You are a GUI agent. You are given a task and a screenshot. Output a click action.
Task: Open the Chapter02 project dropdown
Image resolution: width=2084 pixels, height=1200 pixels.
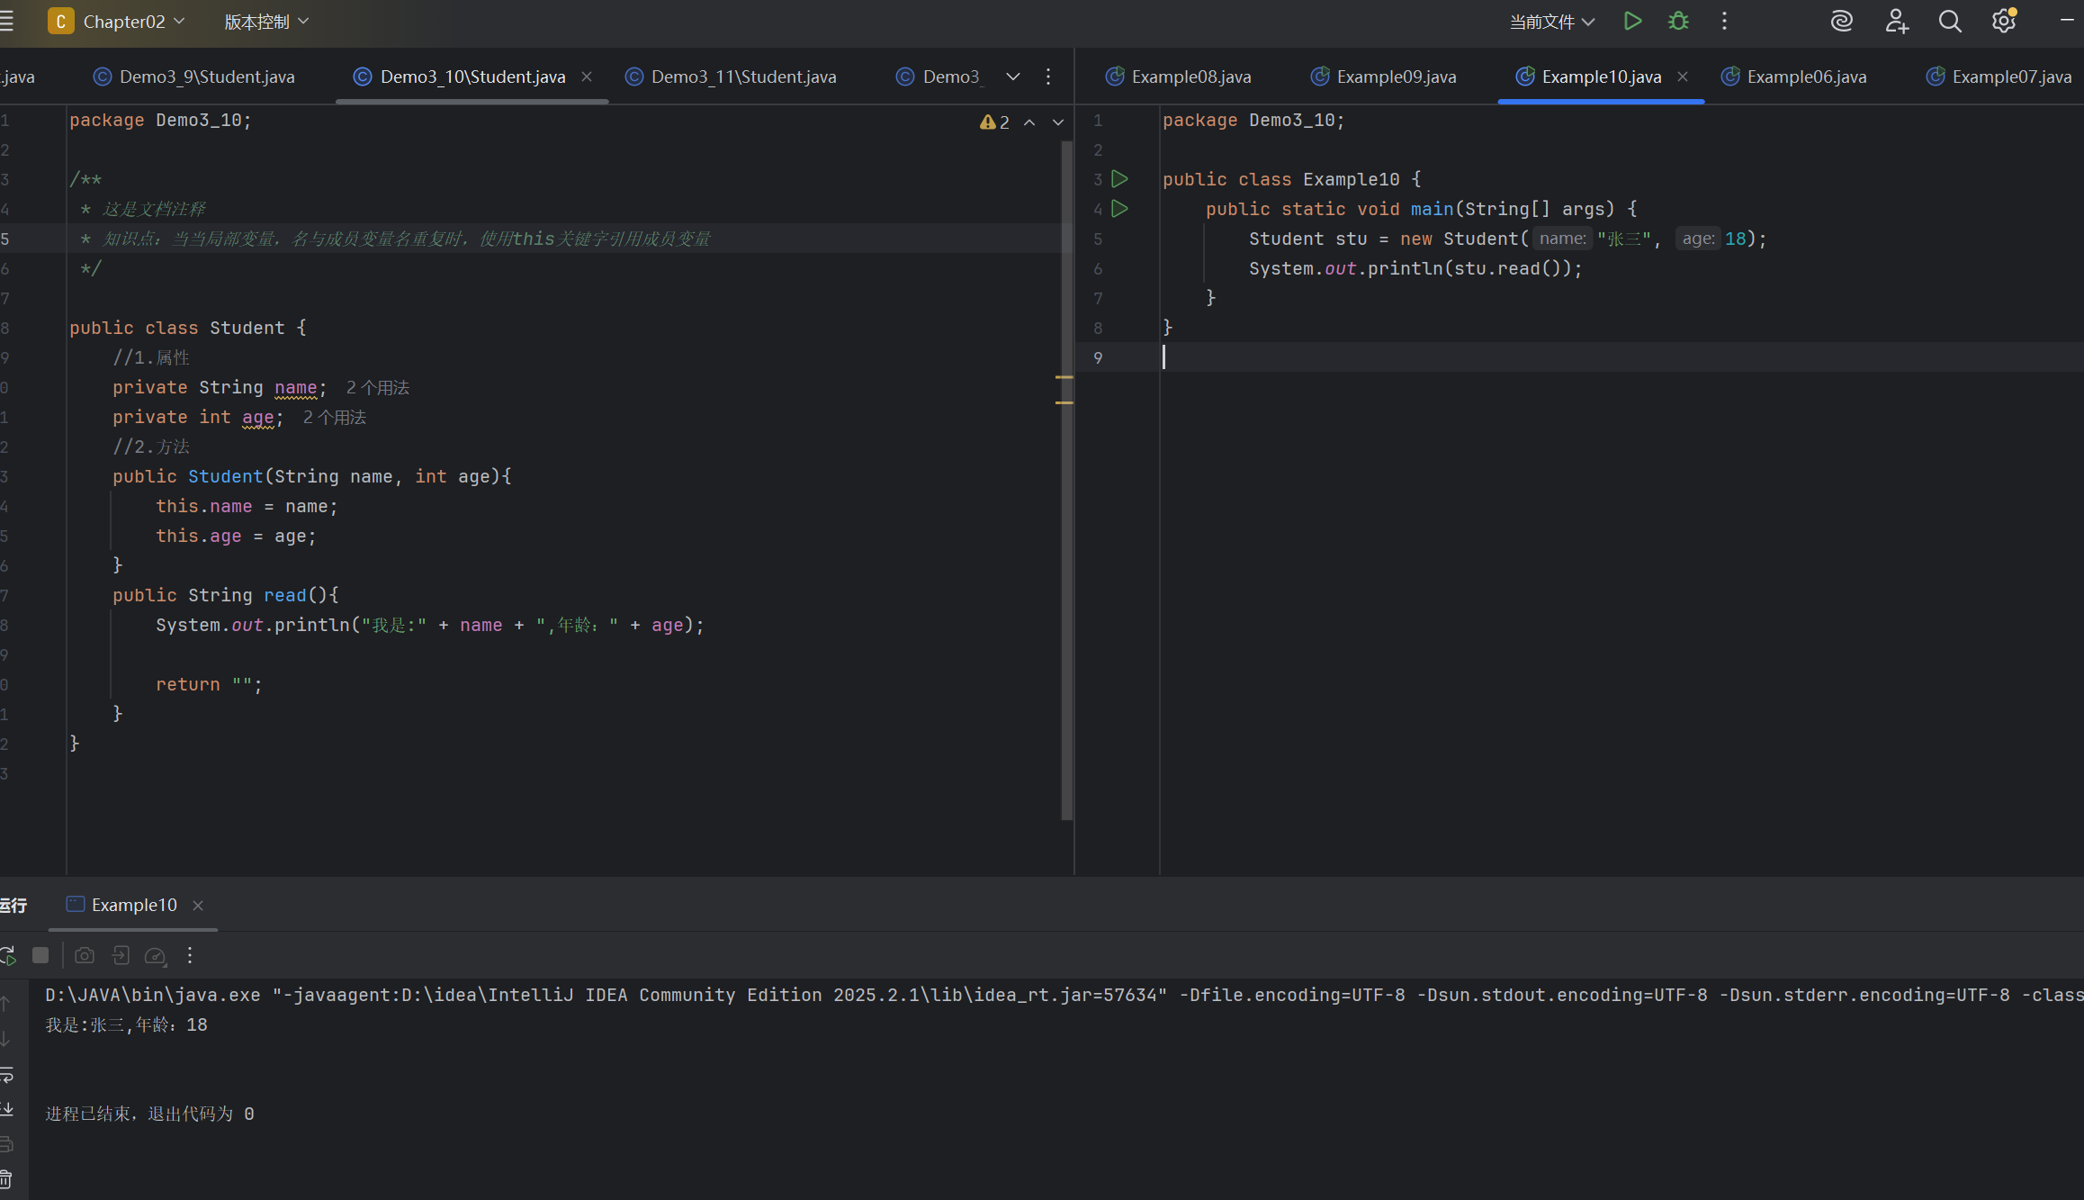tap(117, 22)
